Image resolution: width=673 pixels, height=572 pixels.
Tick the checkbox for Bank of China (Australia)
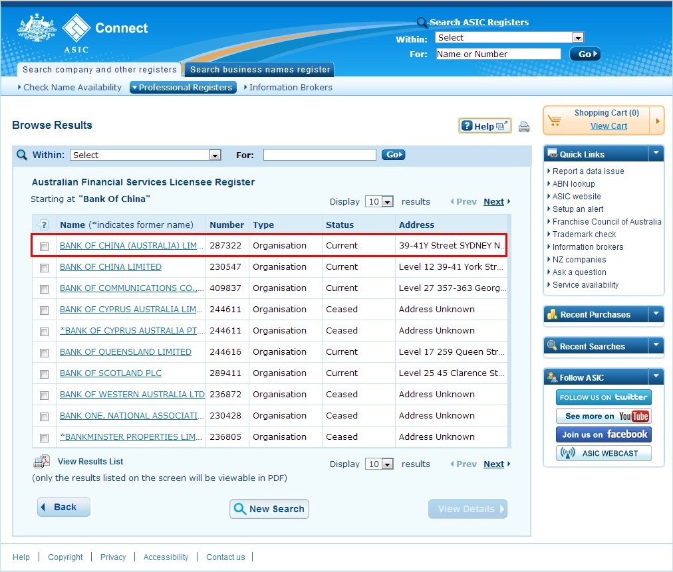click(44, 246)
